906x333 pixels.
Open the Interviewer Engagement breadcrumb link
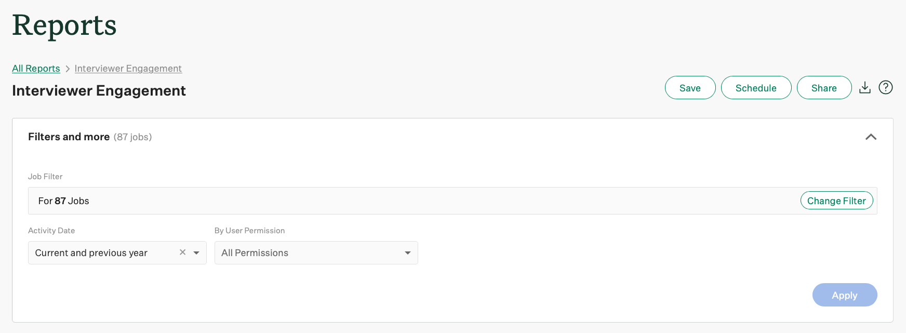[x=128, y=68]
